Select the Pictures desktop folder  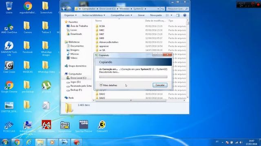[x=28, y=106]
